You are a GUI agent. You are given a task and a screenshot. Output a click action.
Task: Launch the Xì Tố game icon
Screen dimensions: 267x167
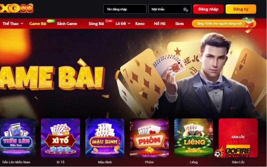pyautogui.click(x=60, y=138)
